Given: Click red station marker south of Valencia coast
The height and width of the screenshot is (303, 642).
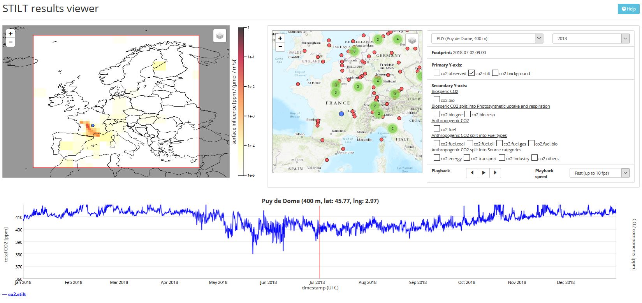Looking at the screenshot, I should click(327, 160).
